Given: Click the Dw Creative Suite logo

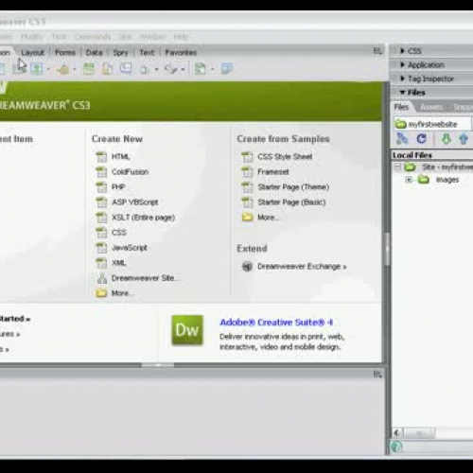Looking at the screenshot, I should click(x=187, y=330).
